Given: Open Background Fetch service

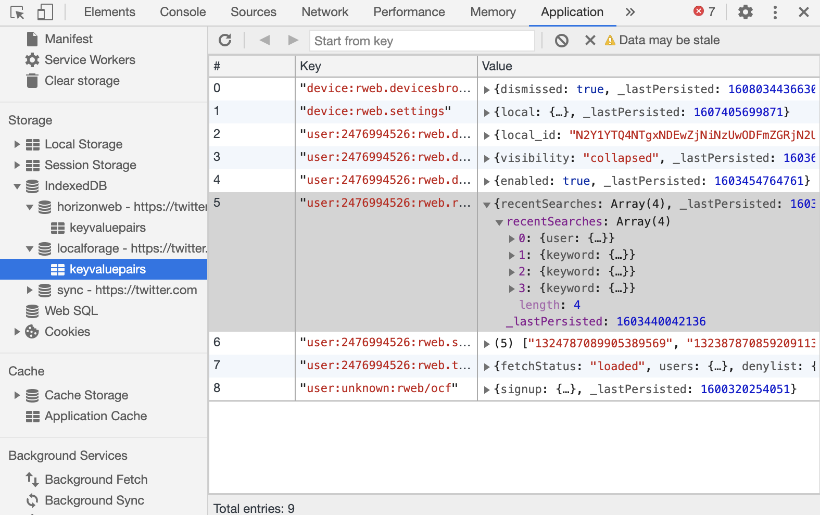Looking at the screenshot, I should 96,480.
